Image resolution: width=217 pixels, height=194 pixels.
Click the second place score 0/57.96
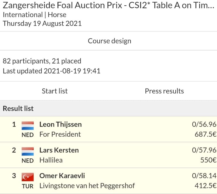coord(204,150)
